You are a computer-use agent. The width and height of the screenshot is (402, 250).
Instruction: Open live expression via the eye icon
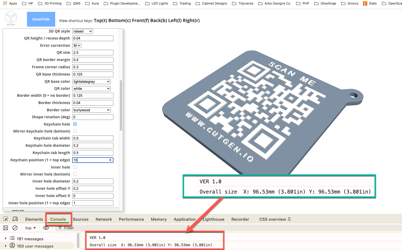(46, 228)
